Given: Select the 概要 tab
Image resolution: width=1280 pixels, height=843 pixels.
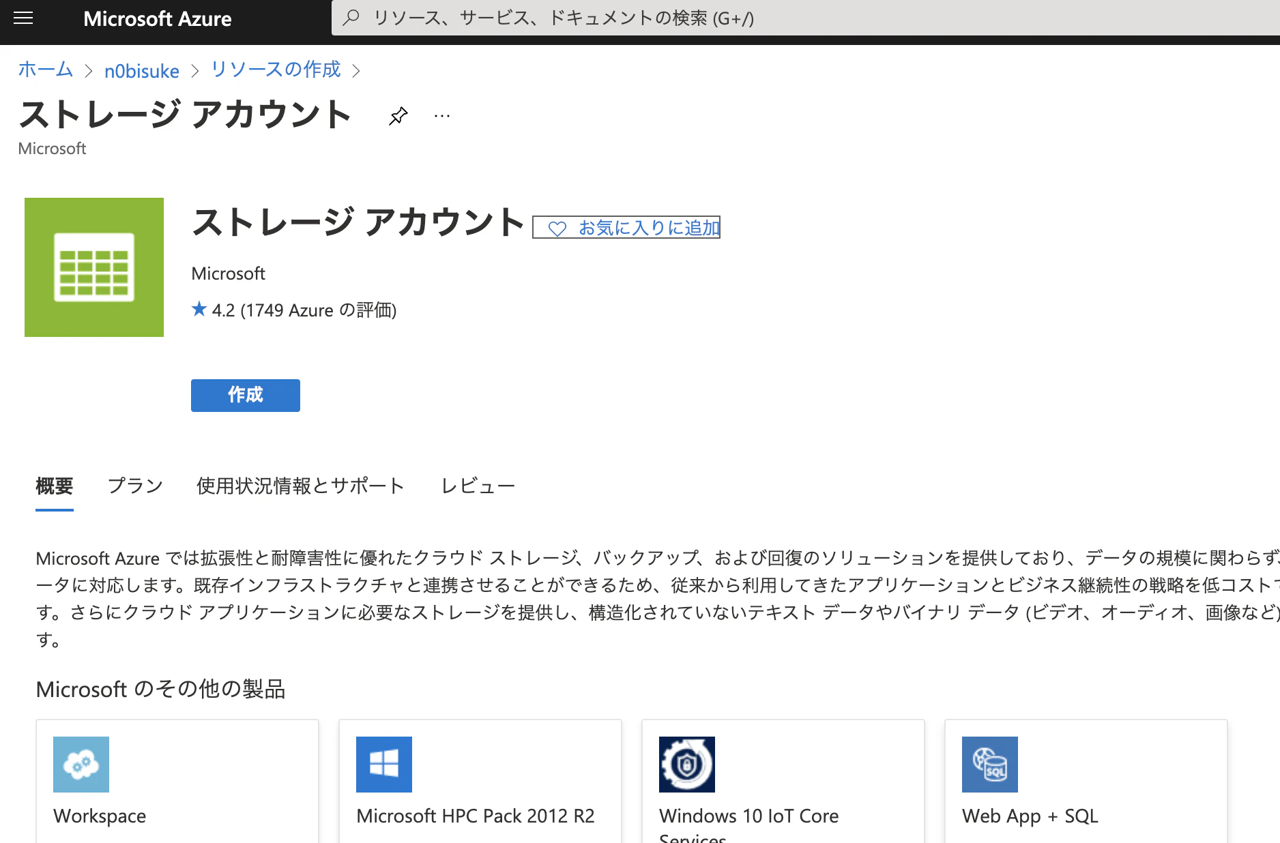Looking at the screenshot, I should (55, 486).
